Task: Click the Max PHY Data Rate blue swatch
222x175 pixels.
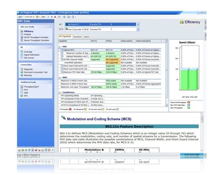Action: 189,105
